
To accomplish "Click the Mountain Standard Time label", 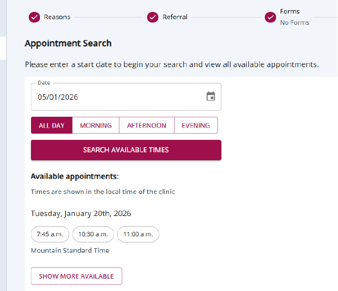I will click(70, 250).
